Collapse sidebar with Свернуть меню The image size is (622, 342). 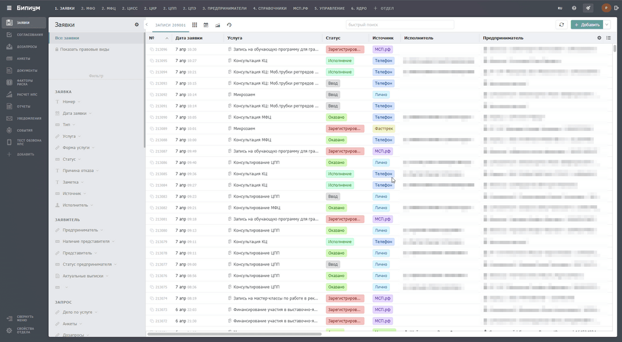coord(23,318)
